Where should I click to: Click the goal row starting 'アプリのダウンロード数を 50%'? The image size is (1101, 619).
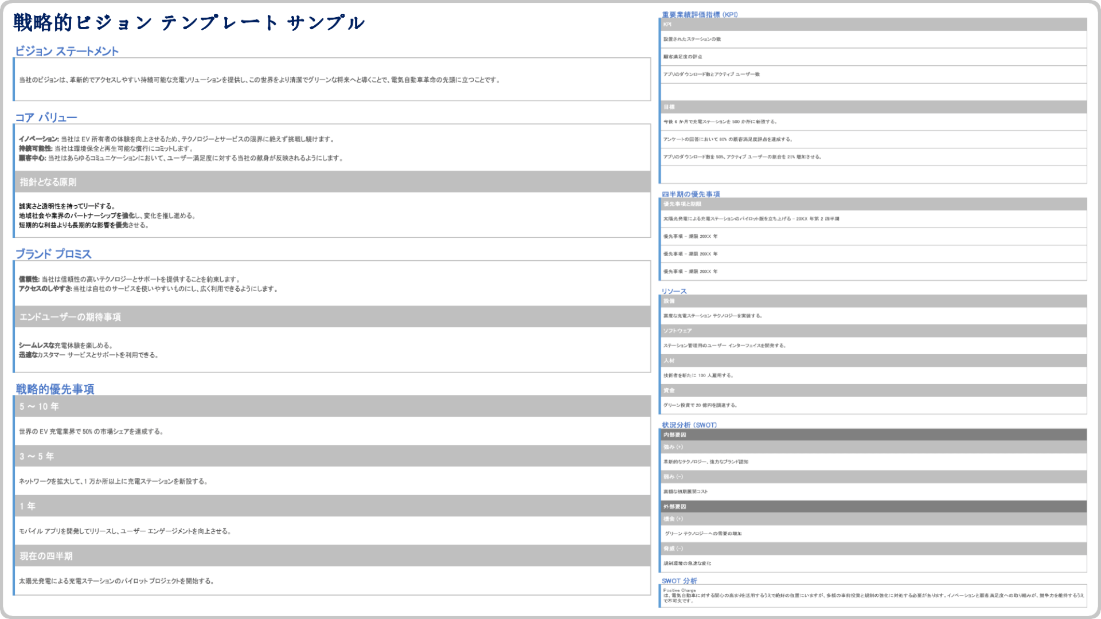[x=874, y=157]
